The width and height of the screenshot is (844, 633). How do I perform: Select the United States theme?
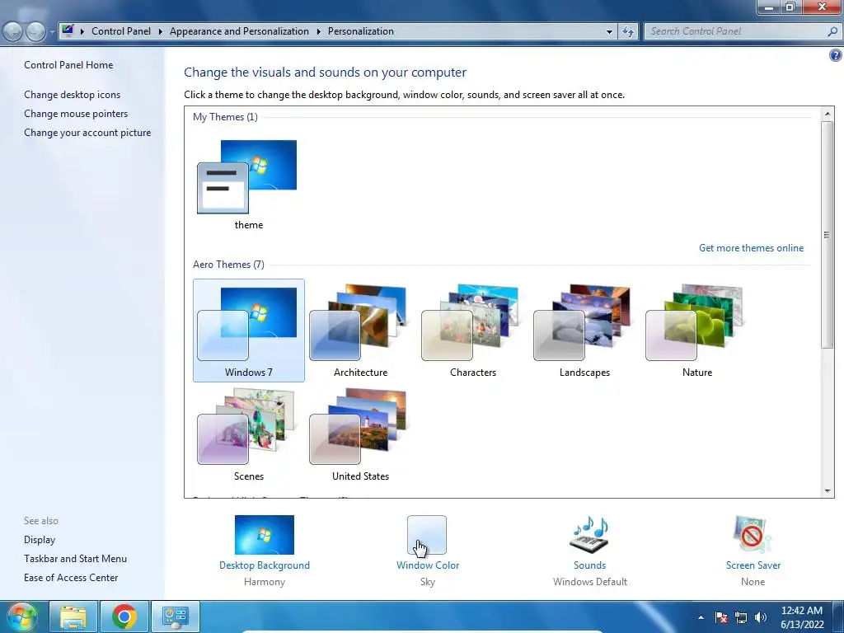click(x=360, y=434)
